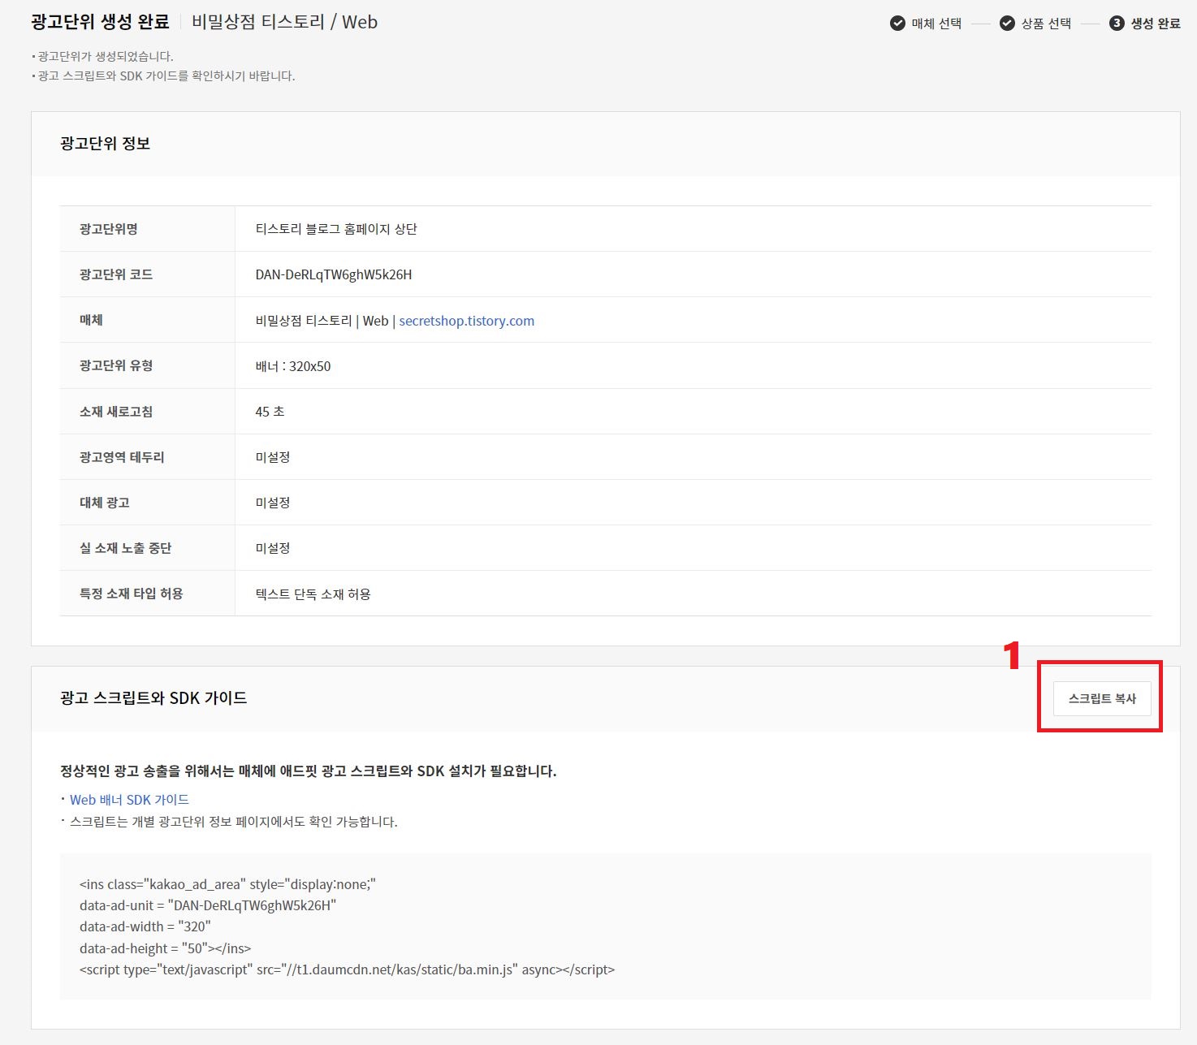Click the 광고단위 코드 row label
The image size is (1197, 1045).
coord(116,274)
